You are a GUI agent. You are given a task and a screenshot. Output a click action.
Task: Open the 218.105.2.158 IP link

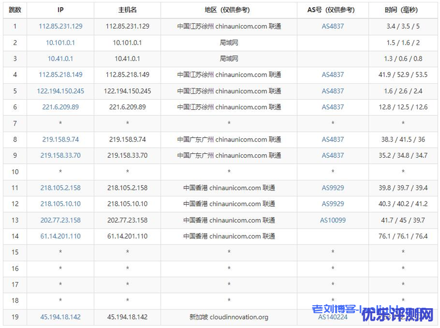(60, 188)
